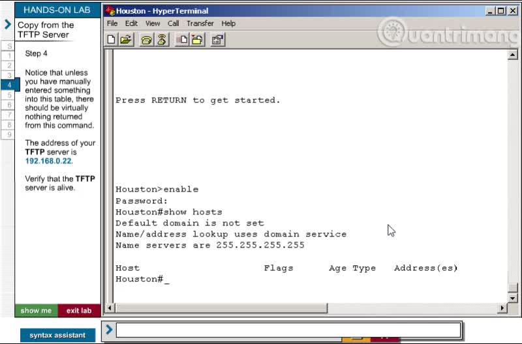This screenshot has width=522, height=344.
Task: Click the 'Step 4' heading text
Action: (x=37, y=53)
